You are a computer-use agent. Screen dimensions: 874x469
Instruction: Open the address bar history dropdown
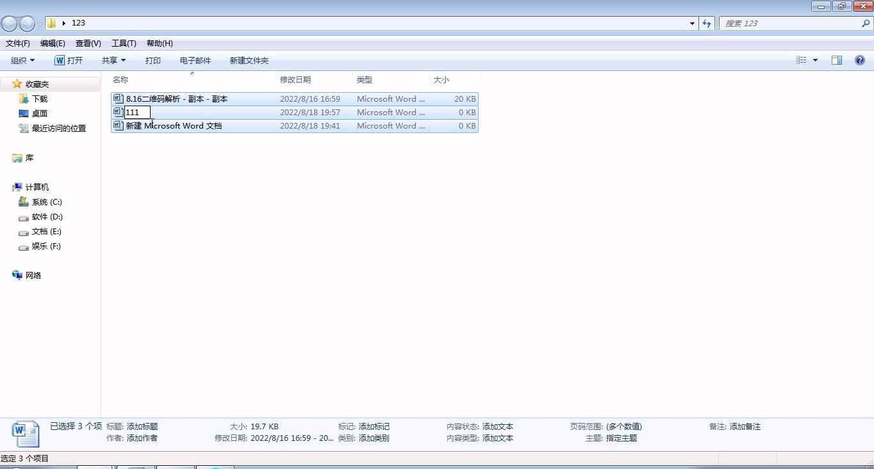tap(691, 23)
